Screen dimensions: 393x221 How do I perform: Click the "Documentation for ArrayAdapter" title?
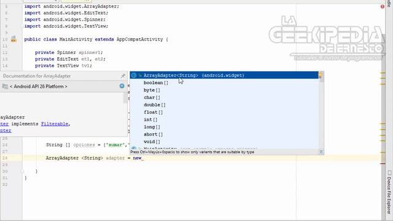[37, 76]
